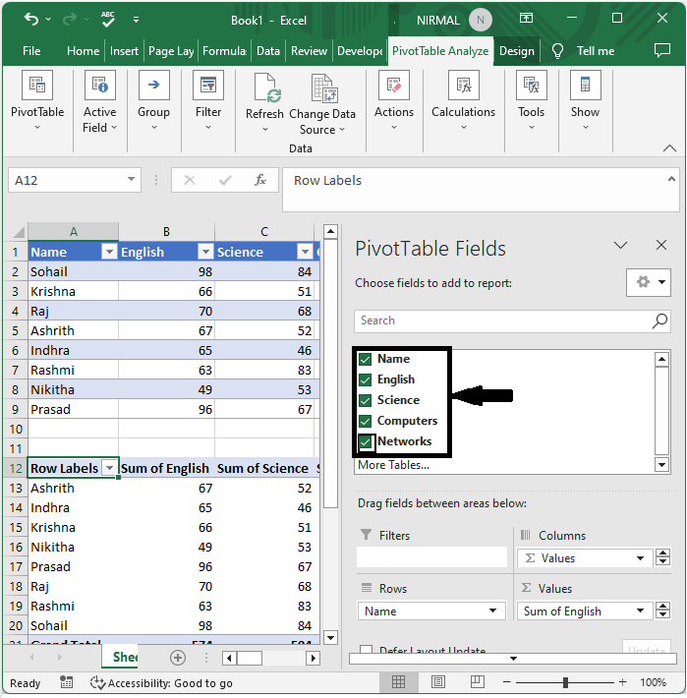Click the NIRMAL account avatar
Screen dimensions: 687x698
(481, 20)
